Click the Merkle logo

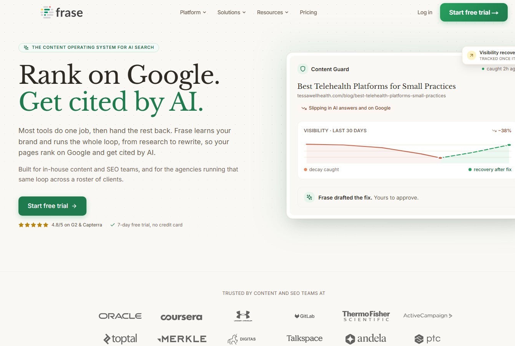pos(182,339)
